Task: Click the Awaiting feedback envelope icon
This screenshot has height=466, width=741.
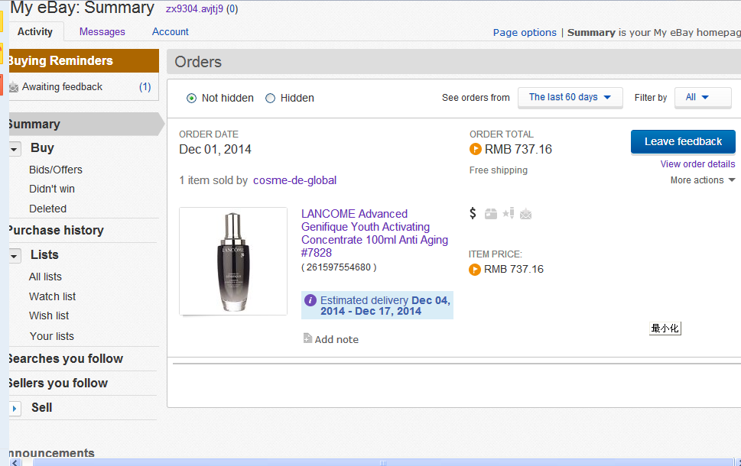Action: click(x=14, y=87)
